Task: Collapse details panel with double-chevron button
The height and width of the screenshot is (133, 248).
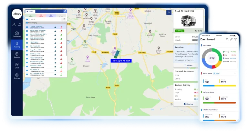Action: (169, 13)
